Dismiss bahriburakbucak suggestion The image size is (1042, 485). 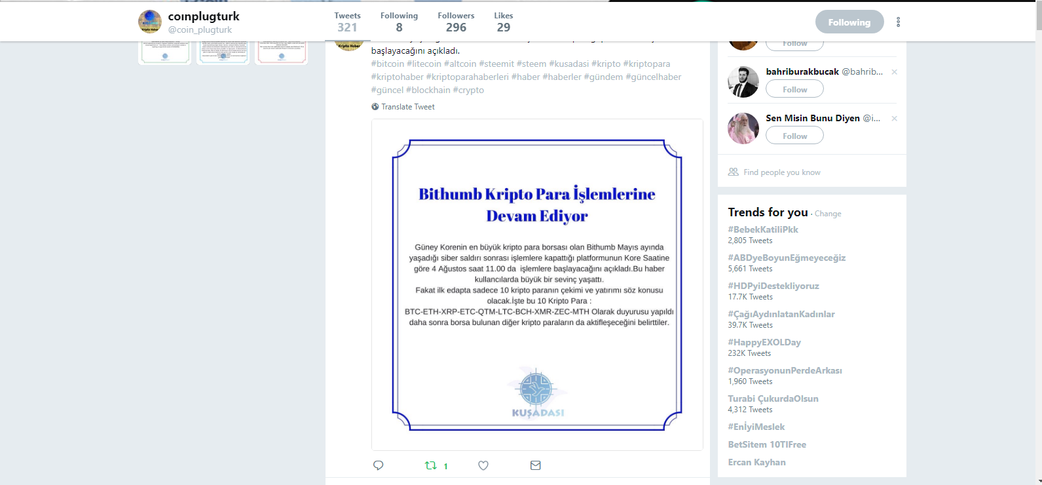click(x=894, y=72)
